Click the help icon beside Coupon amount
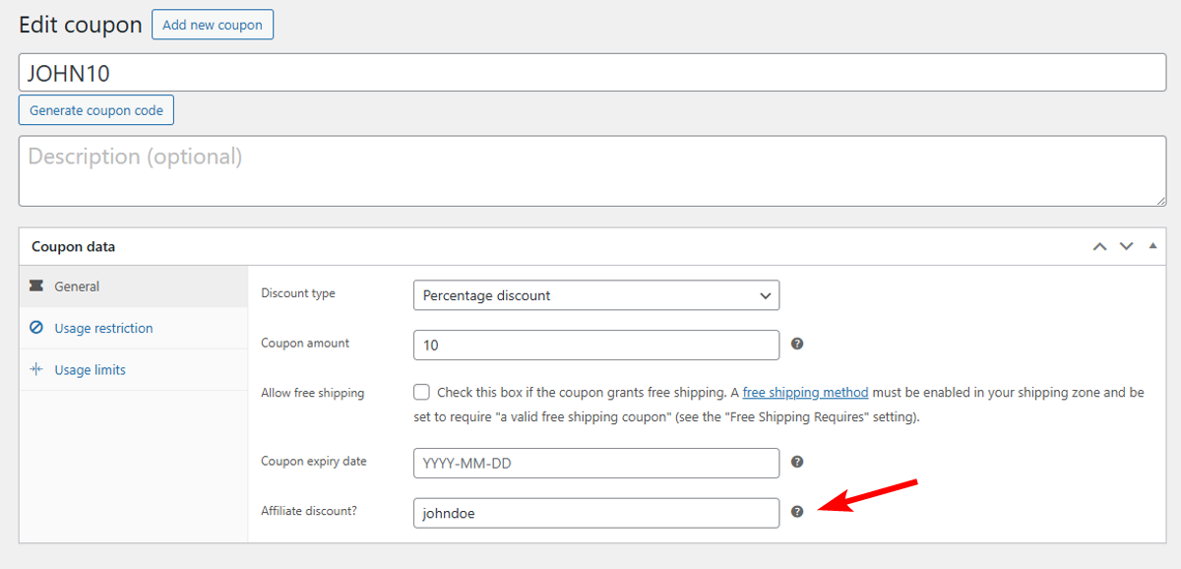The height and width of the screenshot is (569, 1181). tap(797, 344)
